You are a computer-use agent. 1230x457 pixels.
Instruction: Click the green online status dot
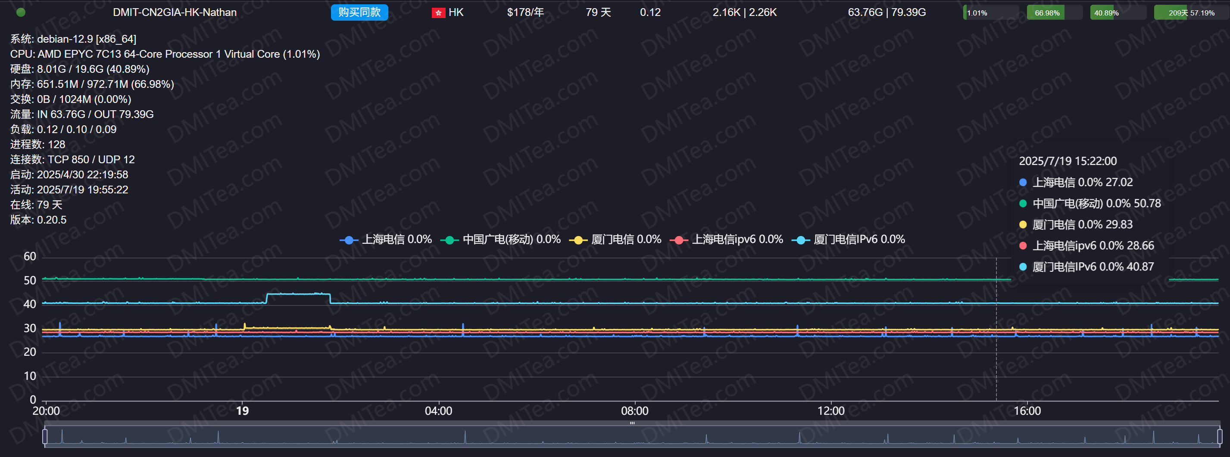(21, 12)
